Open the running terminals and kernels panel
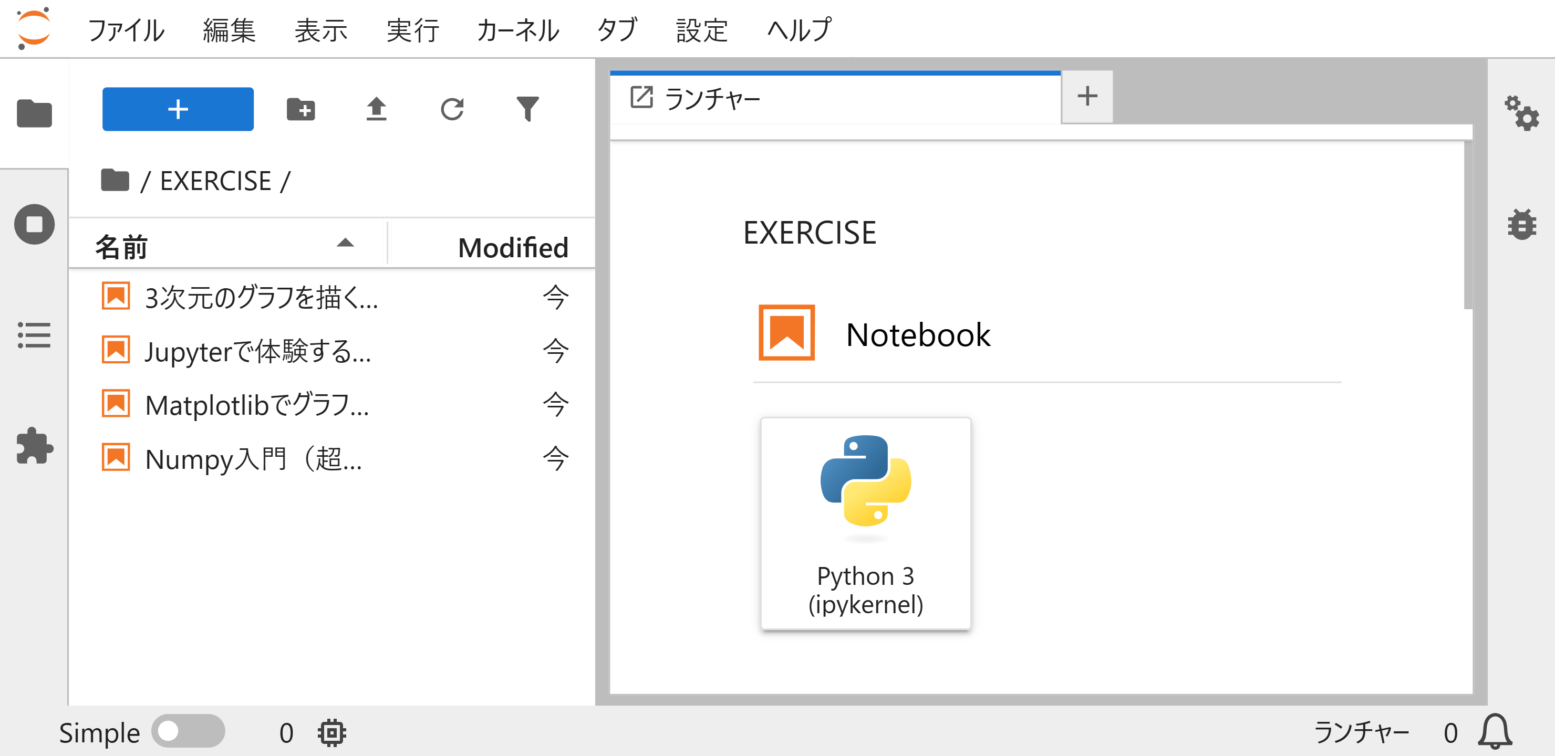This screenshot has height=756, width=1555. point(34,223)
